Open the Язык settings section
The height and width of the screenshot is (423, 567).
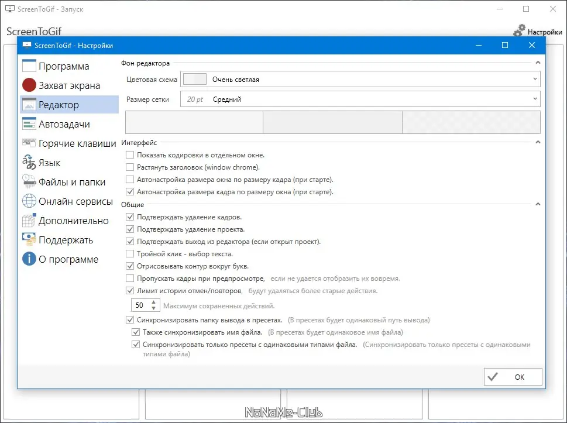point(70,163)
